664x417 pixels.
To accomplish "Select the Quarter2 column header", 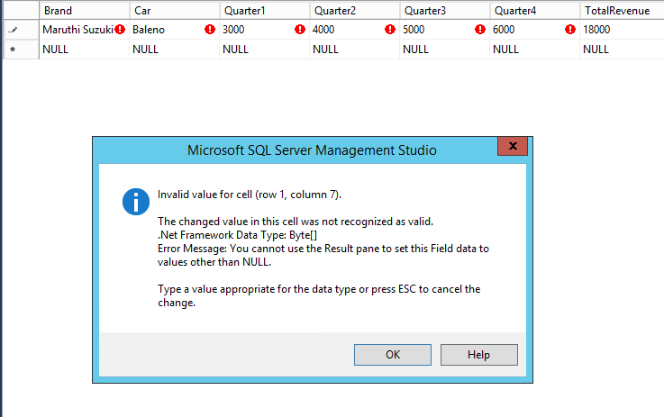I will (x=355, y=11).
